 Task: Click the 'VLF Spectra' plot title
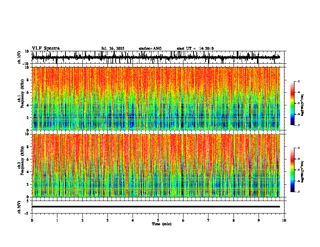46,48
